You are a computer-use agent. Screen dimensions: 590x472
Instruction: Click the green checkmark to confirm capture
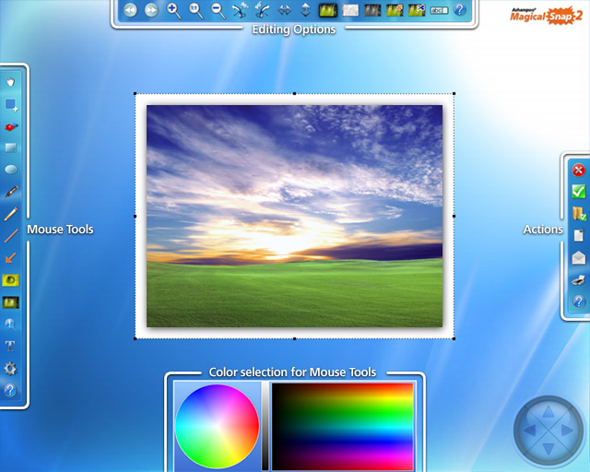click(579, 192)
